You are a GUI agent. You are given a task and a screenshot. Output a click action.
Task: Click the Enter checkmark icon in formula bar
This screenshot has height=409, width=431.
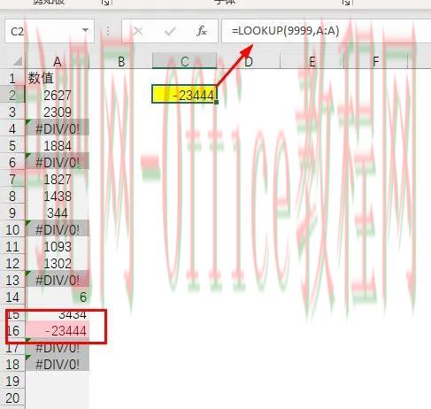point(170,31)
